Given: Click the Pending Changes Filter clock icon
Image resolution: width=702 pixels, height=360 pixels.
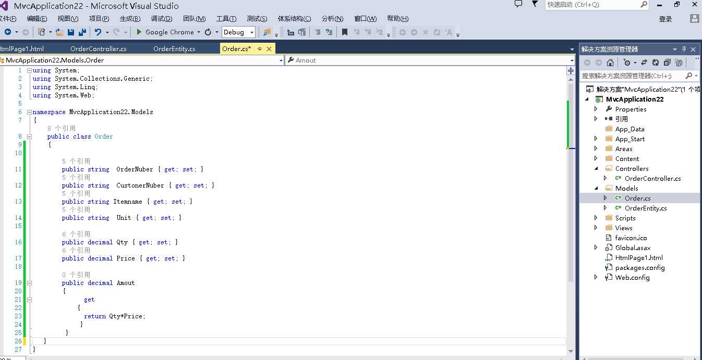Looking at the screenshot, I should (627, 63).
